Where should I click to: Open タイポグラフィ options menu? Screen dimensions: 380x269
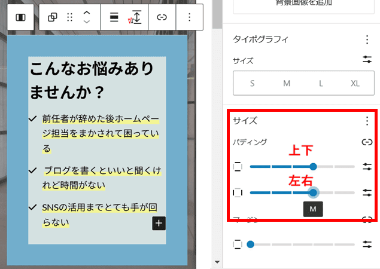coord(367,39)
